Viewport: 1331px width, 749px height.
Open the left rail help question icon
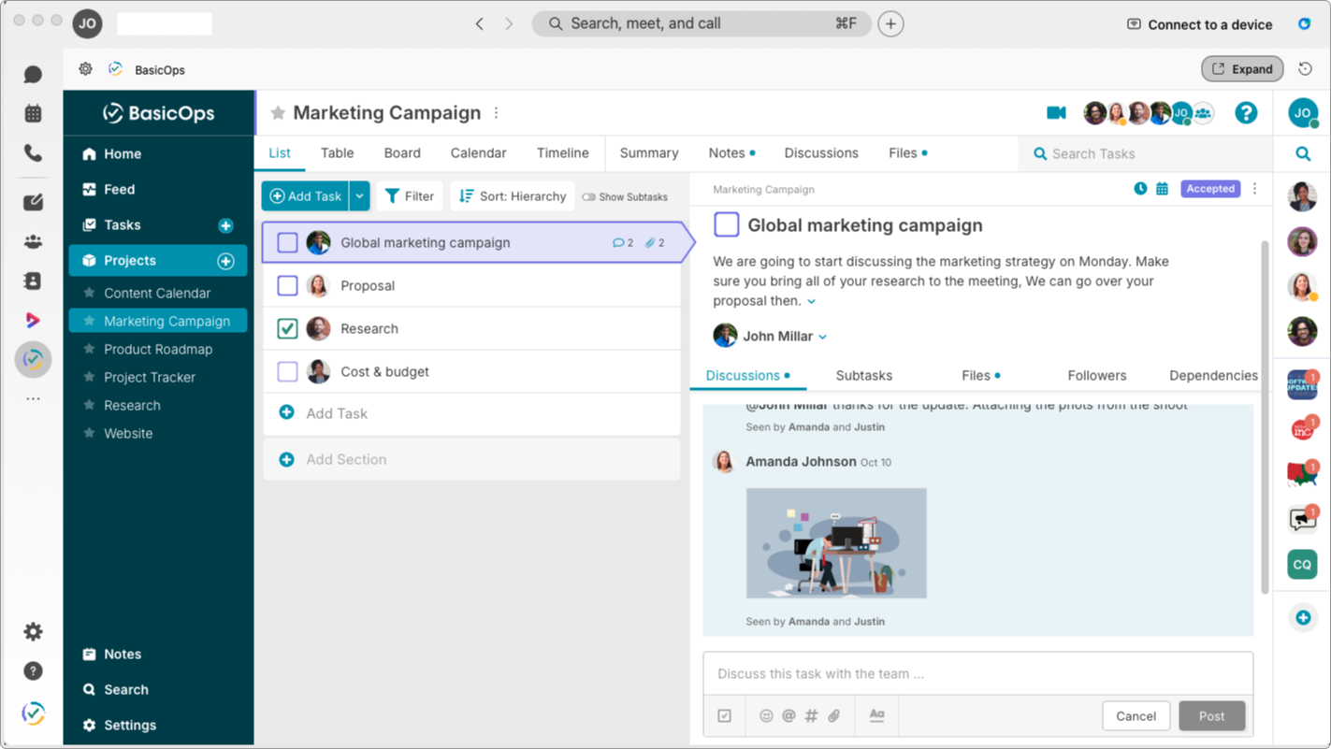(33, 670)
